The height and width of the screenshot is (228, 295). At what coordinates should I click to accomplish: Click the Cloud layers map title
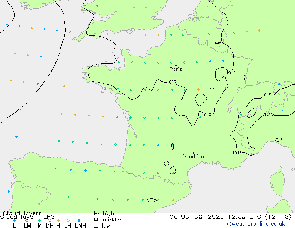coord(22,213)
